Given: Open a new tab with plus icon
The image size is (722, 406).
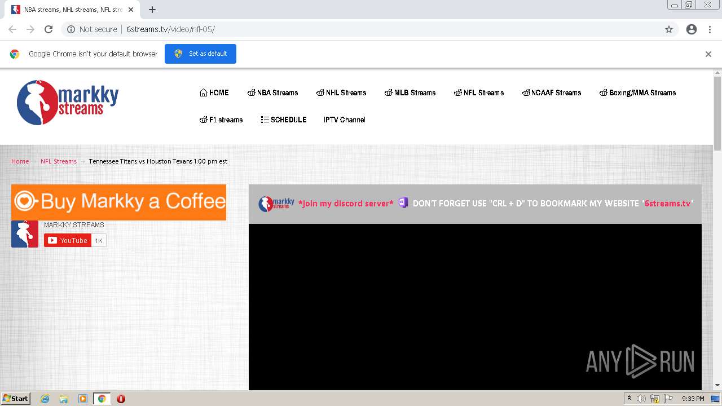Looking at the screenshot, I should pos(152,10).
